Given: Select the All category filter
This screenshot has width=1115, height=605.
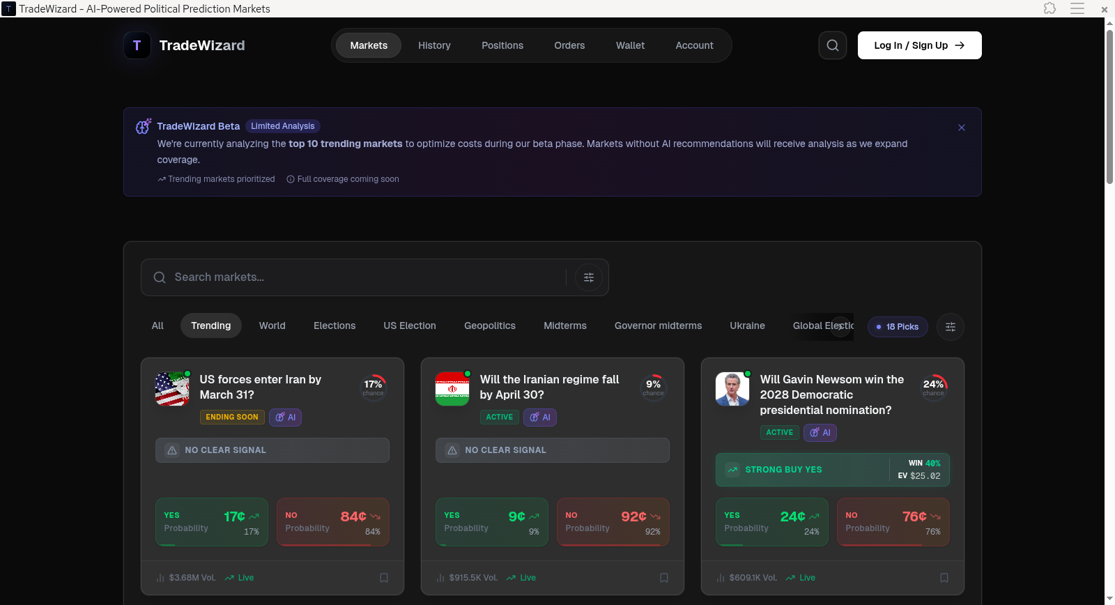Looking at the screenshot, I should 157,326.
